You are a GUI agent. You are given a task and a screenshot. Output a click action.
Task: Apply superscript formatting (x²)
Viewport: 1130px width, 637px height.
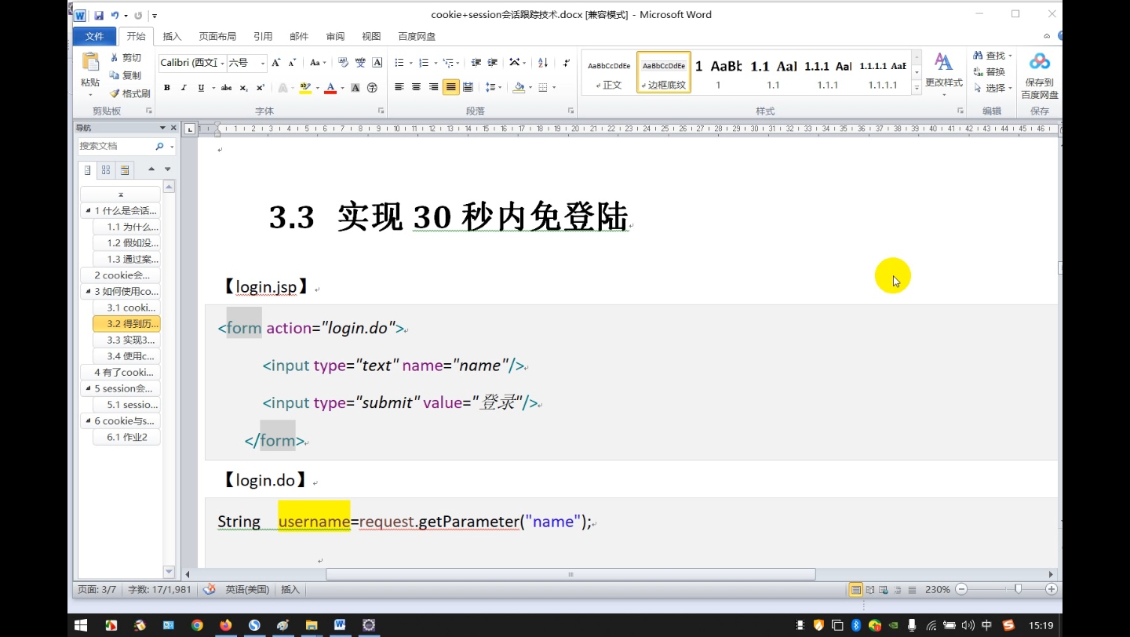coord(261,88)
